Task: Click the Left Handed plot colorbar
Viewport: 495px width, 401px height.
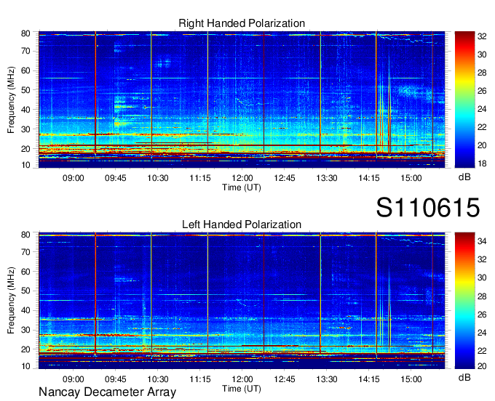Action: click(464, 301)
